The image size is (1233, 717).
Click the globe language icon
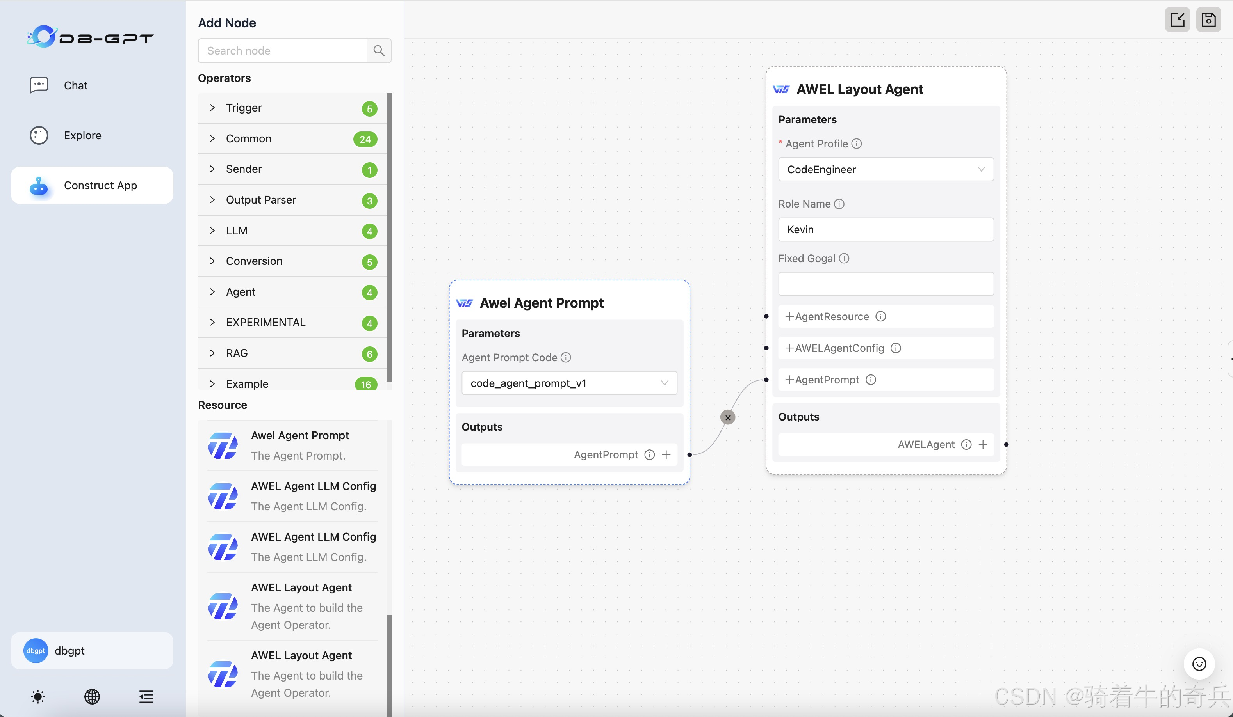tap(92, 696)
